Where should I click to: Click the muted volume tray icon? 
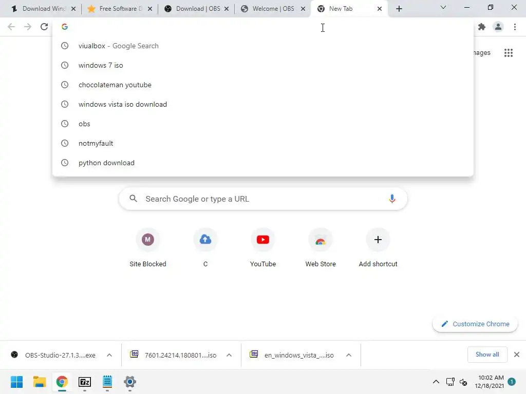point(463,382)
